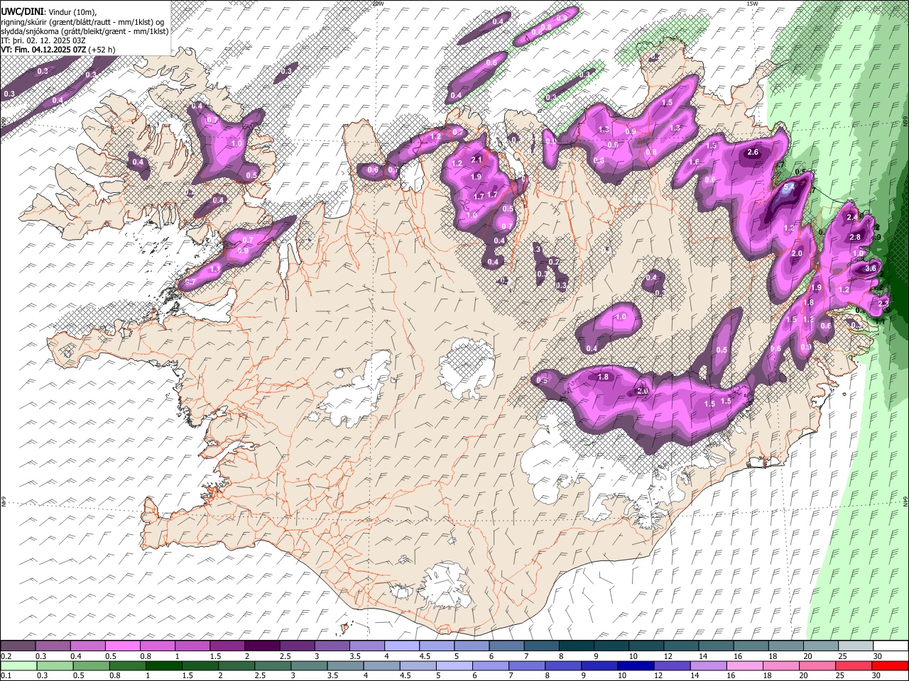
Task: Click the 4 lavender swatch in snow scale
Action: tap(401, 646)
